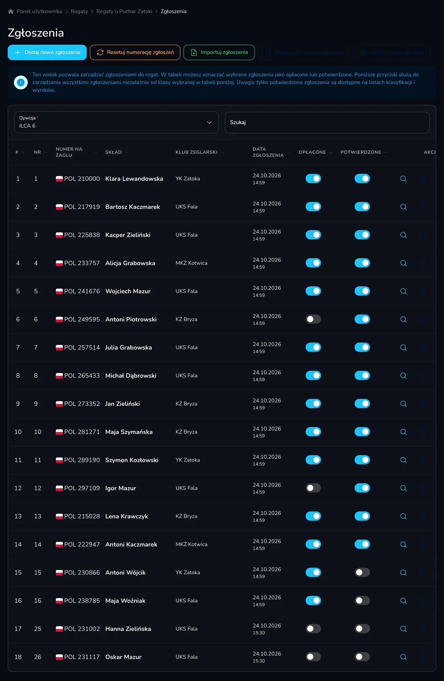Toggle Opłacone on for Hanna Zielińska

pyautogui.click(x=313, y=629)
